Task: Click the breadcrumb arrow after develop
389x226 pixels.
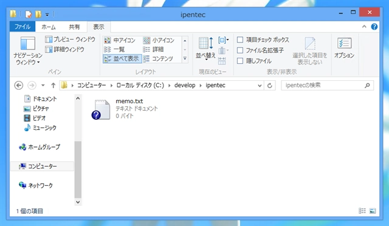Action: (x=201, y=86)
